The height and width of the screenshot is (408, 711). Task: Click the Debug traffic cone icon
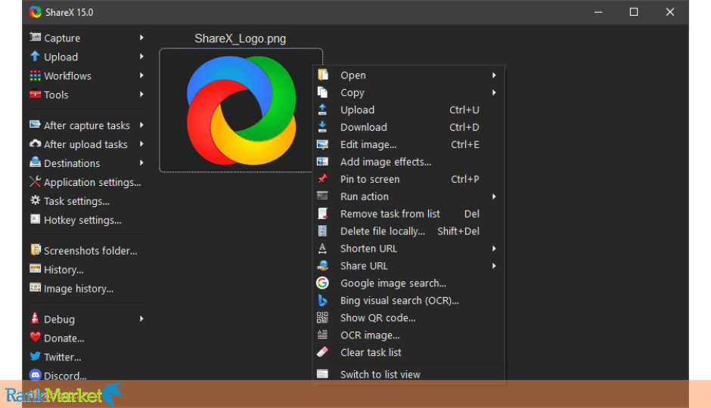click(35, 318)
